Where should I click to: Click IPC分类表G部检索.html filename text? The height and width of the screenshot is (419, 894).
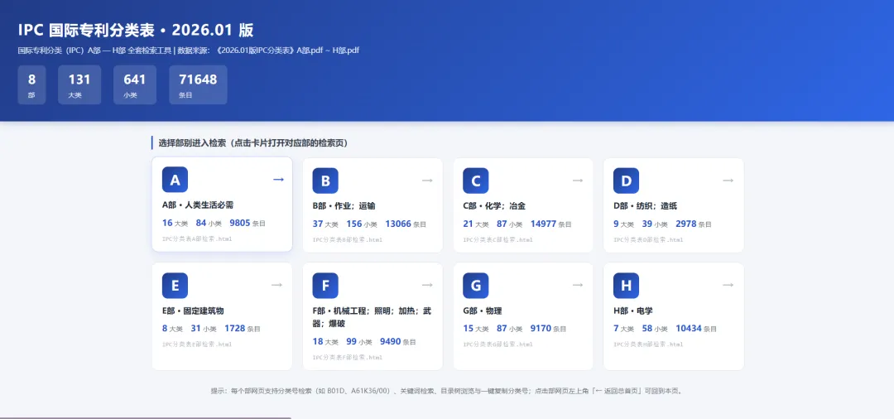point(497,344)
